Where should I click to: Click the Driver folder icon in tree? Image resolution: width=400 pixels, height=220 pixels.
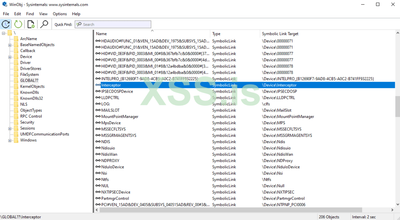[x=16, y=63]
